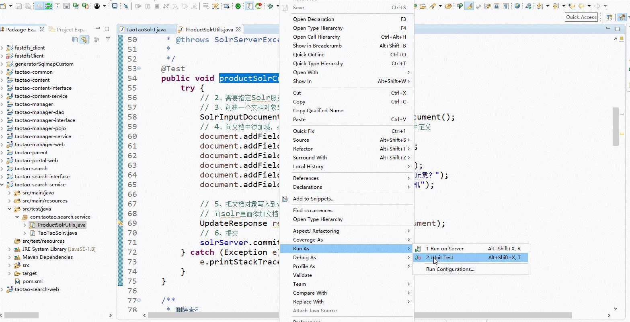Screen dimensions: 630x322
Task: Click the Save toolbar icon
Action: (x=18, y=6)
